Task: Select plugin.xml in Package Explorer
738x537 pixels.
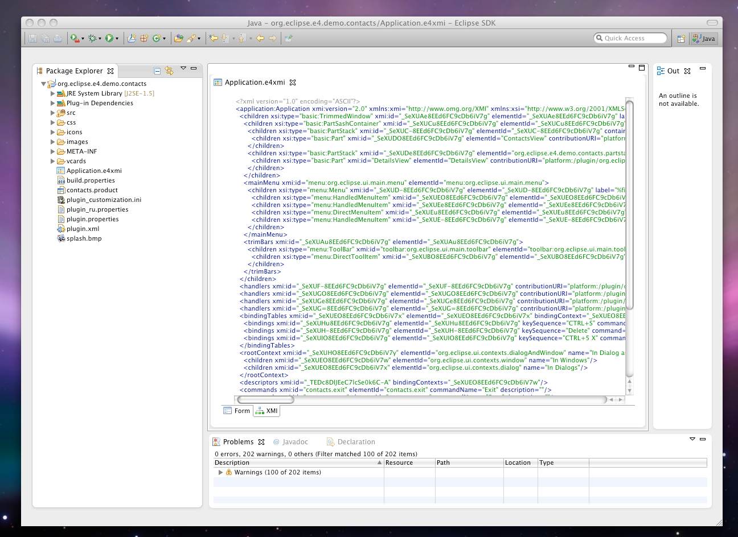Action: coord(83,229)
